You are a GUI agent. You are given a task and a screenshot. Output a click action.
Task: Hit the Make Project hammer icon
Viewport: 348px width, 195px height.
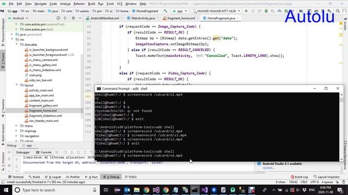[x=165, y=11]
